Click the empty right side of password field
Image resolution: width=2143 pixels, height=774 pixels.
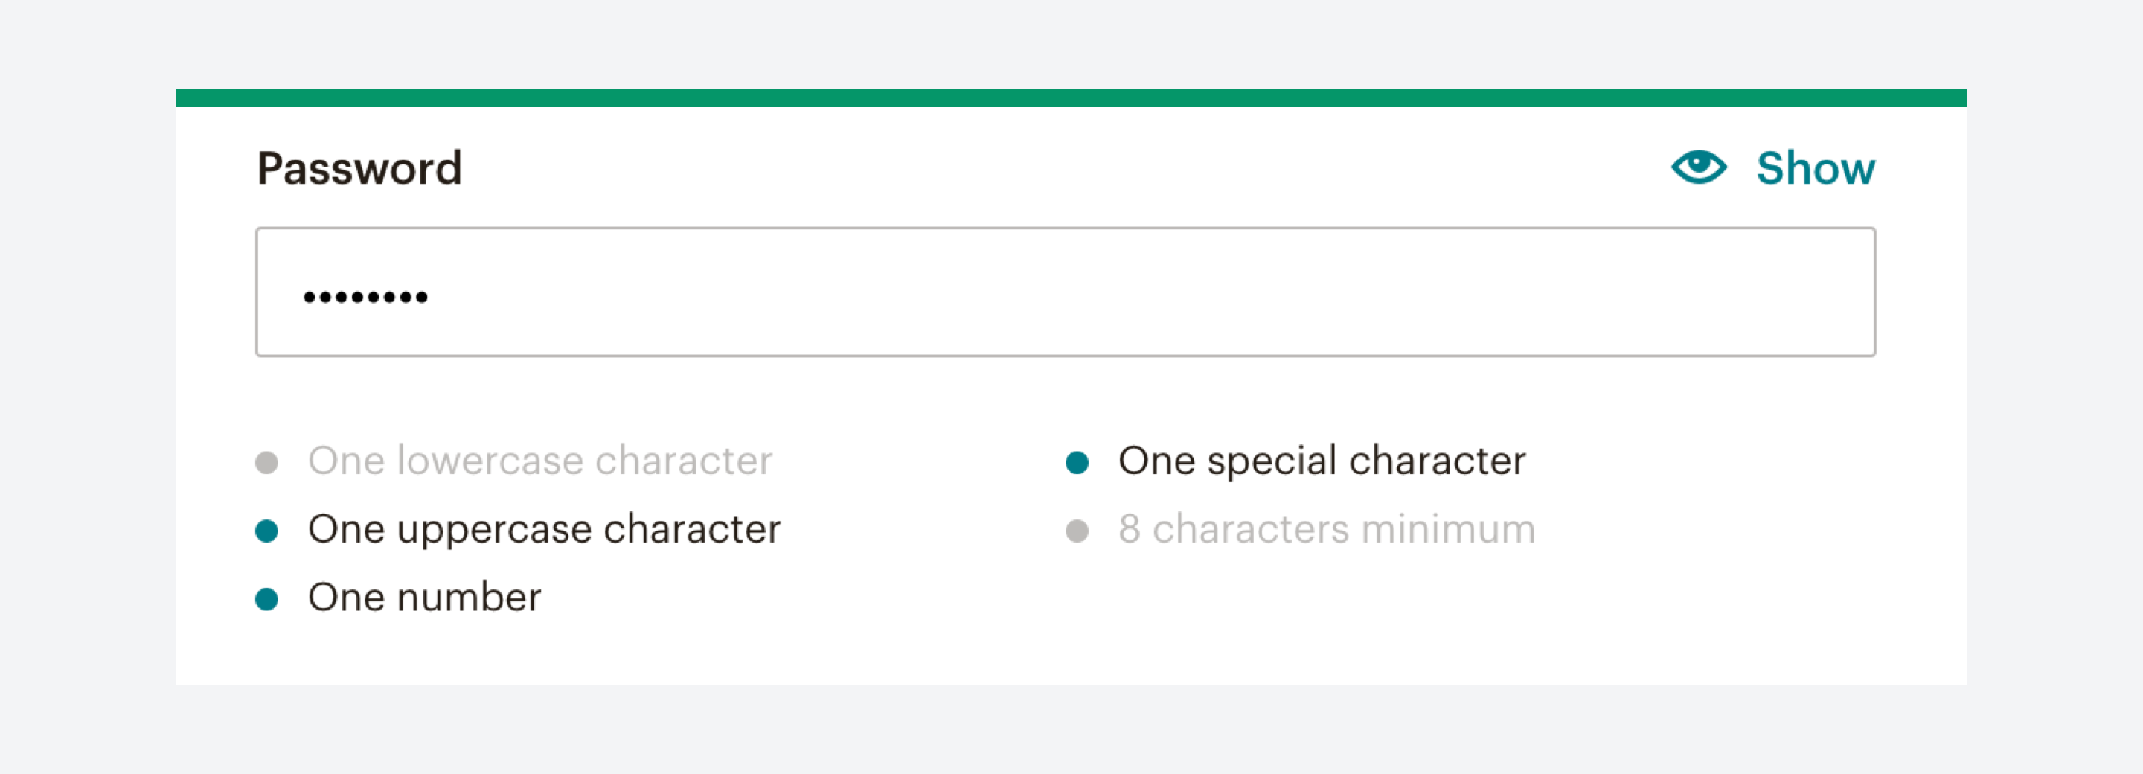1415,292
